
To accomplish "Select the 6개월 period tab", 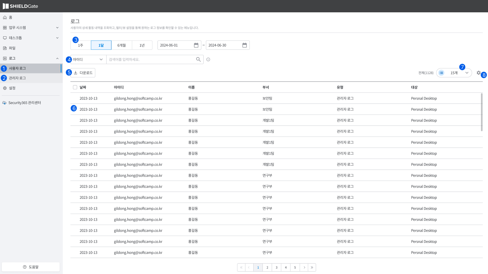I will (122, 45).
